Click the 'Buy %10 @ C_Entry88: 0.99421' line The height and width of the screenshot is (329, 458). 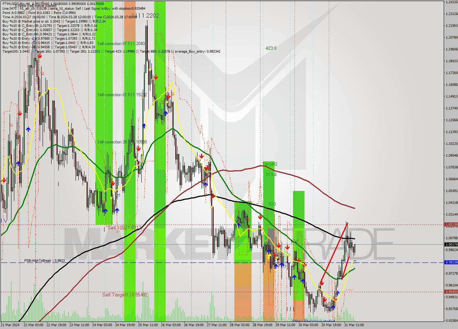click(x=27, y=34)
